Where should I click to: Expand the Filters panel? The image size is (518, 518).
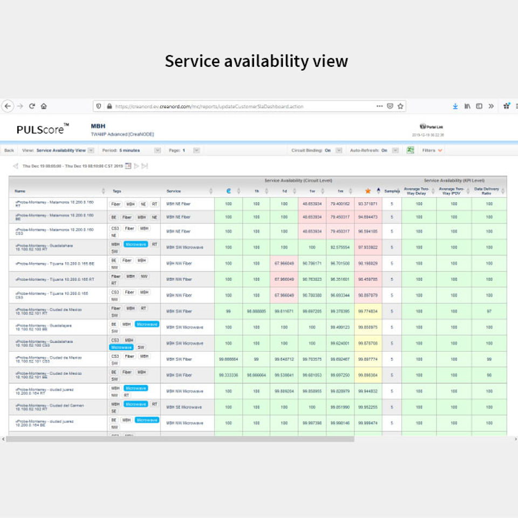click(432, 151)
